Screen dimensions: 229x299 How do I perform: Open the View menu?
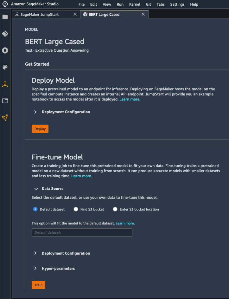click(x=107, y=4)
